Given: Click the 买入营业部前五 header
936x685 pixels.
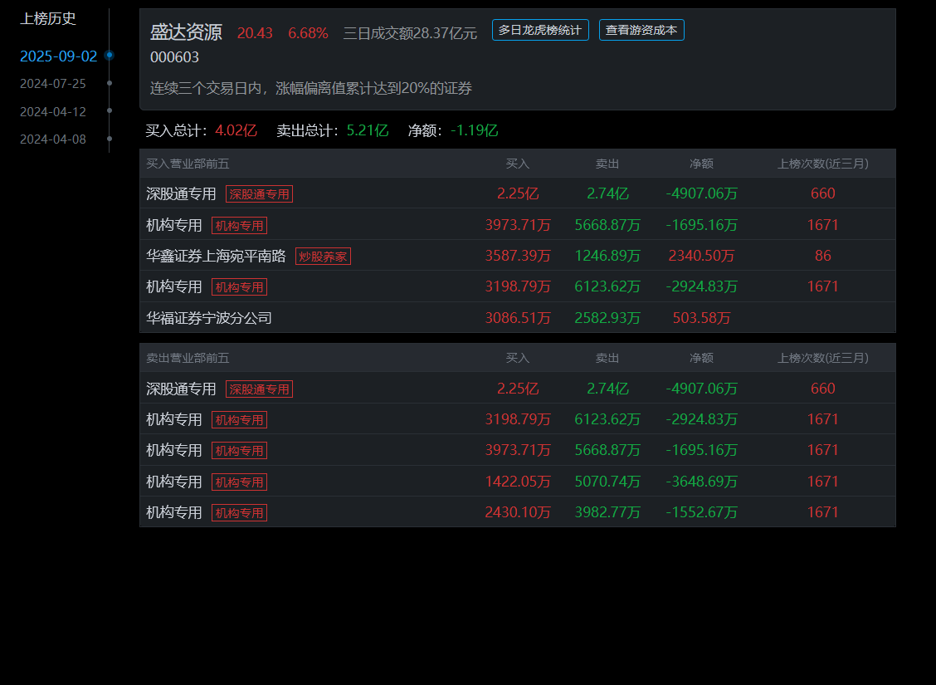Looking at the screenshot, I should click(x=188, y=164).
